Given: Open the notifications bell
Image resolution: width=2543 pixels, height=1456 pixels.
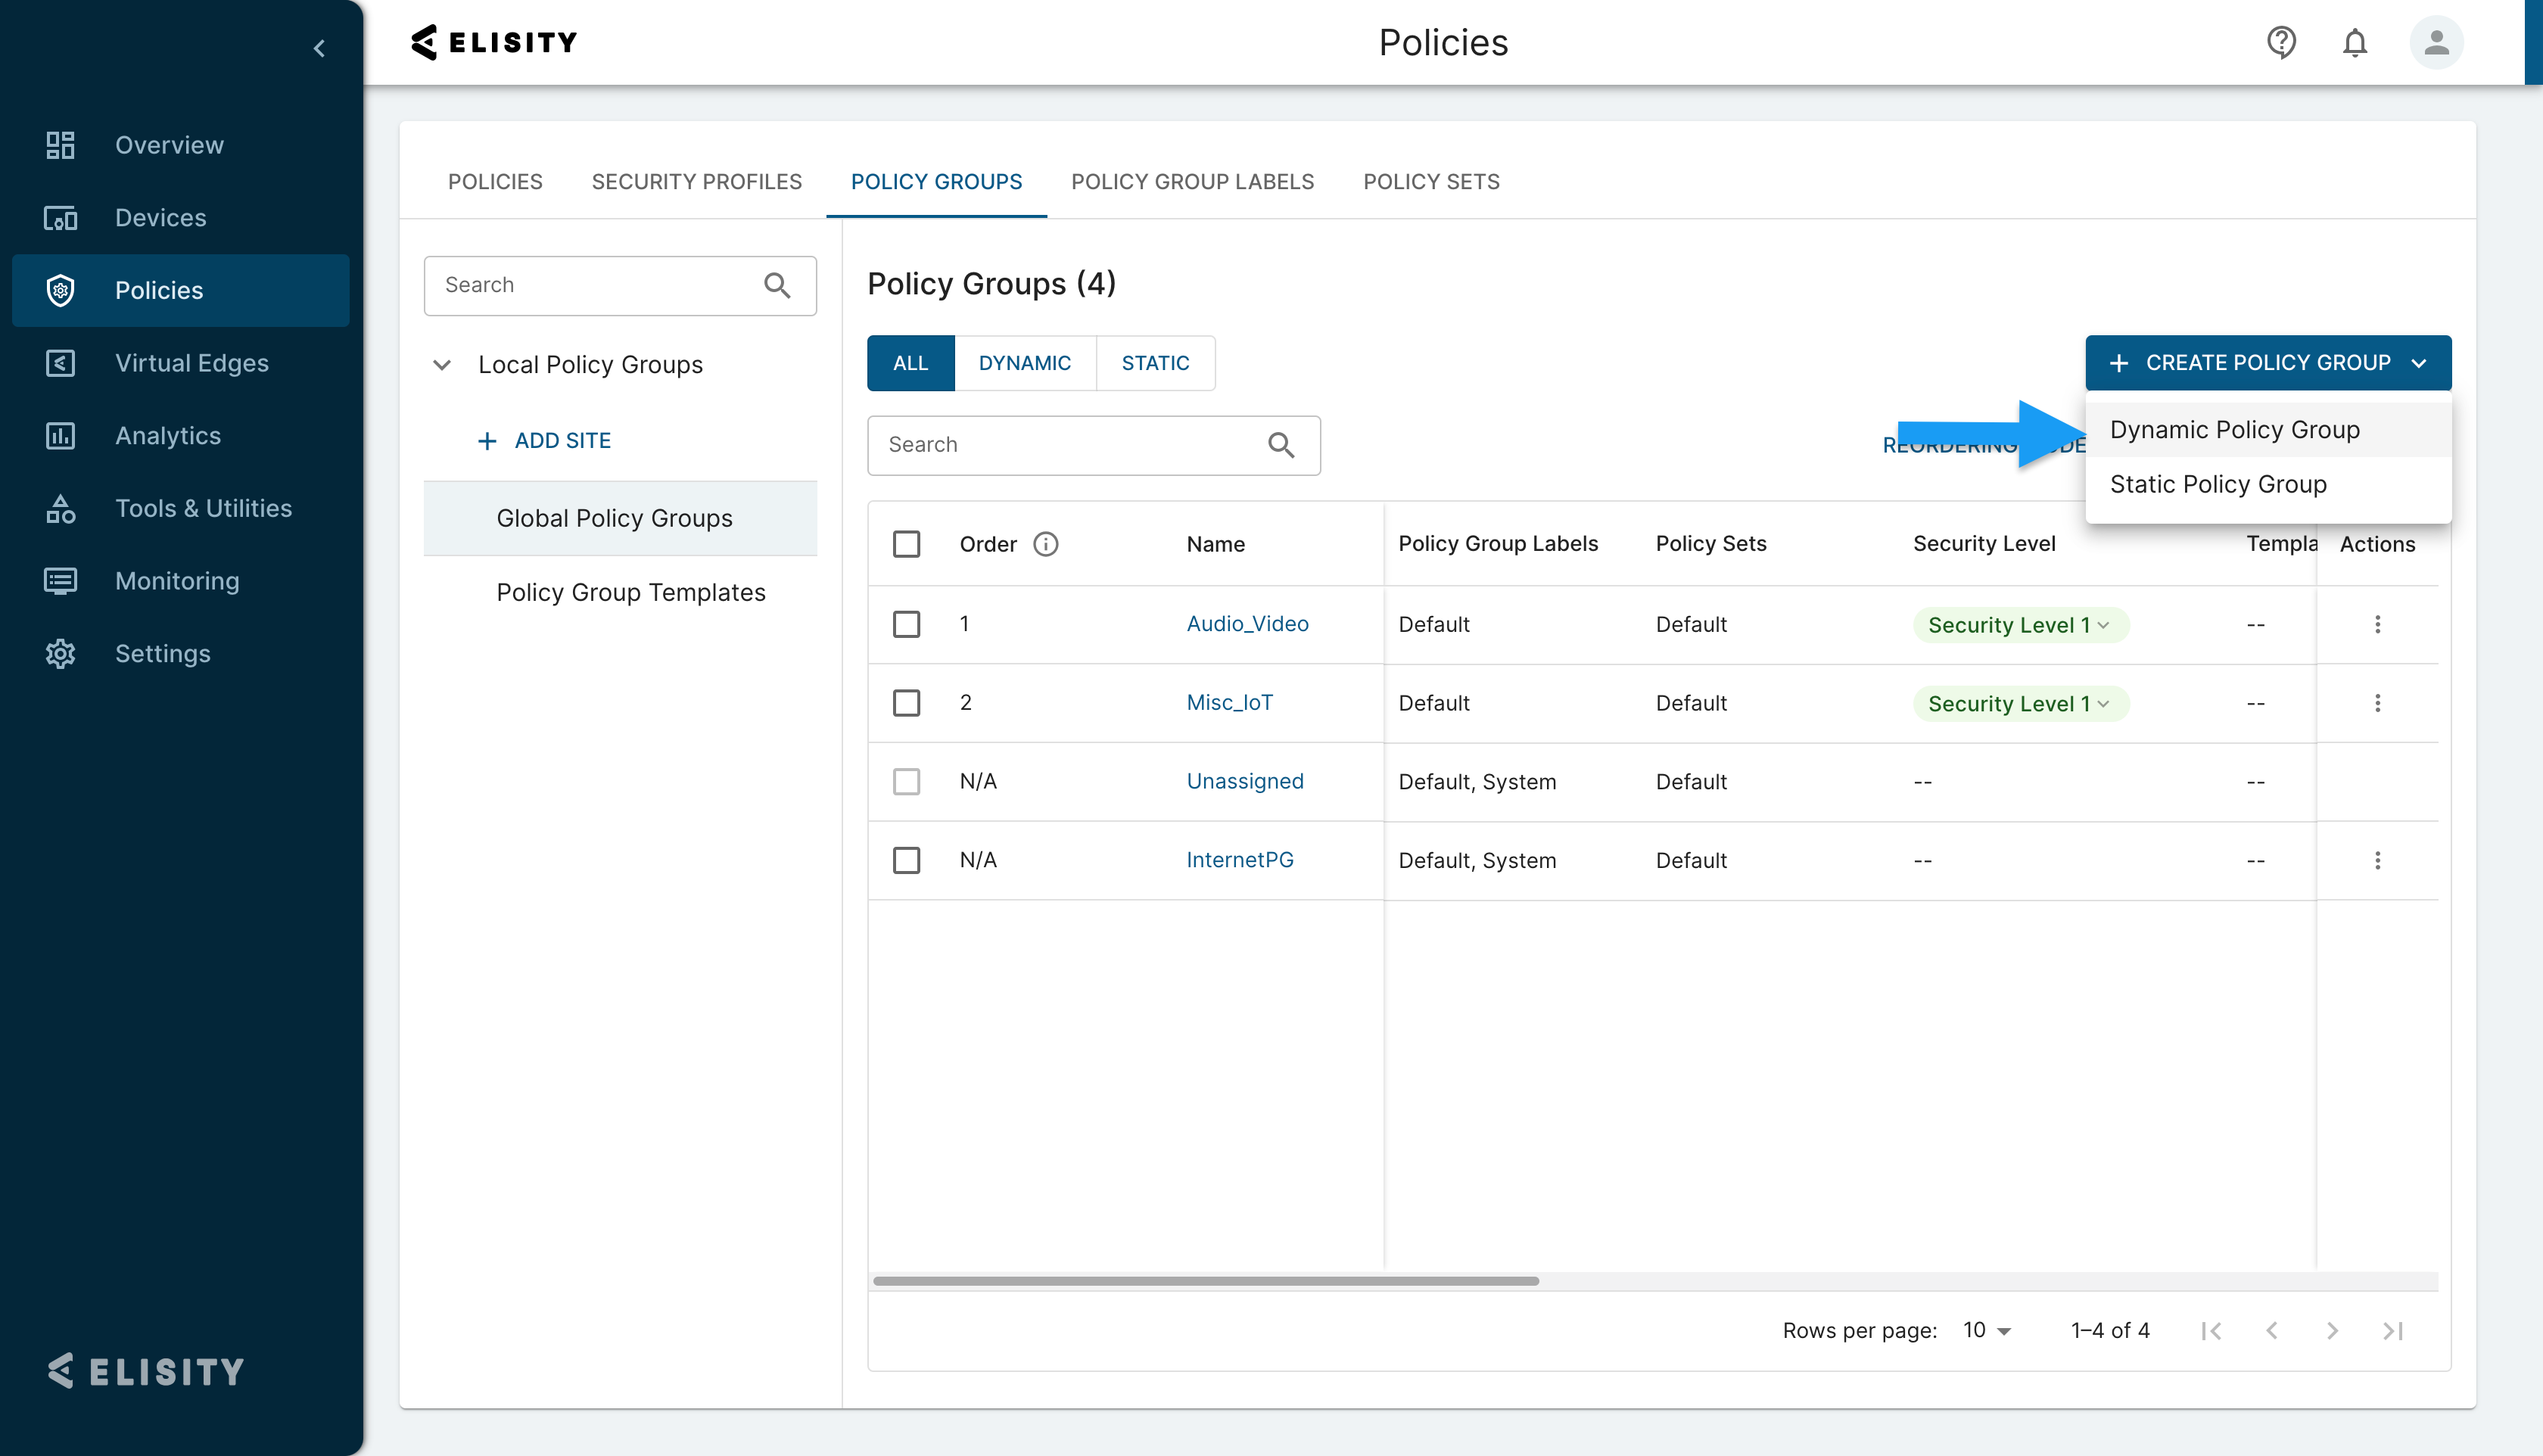Looking at the screenshot, I should click(2355, 42).
